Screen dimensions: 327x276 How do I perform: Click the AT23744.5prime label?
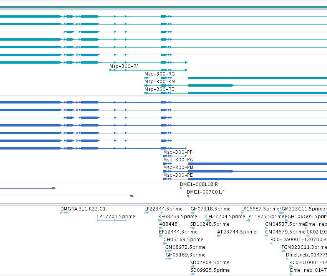pyautogui.click(x=236, y=232)
